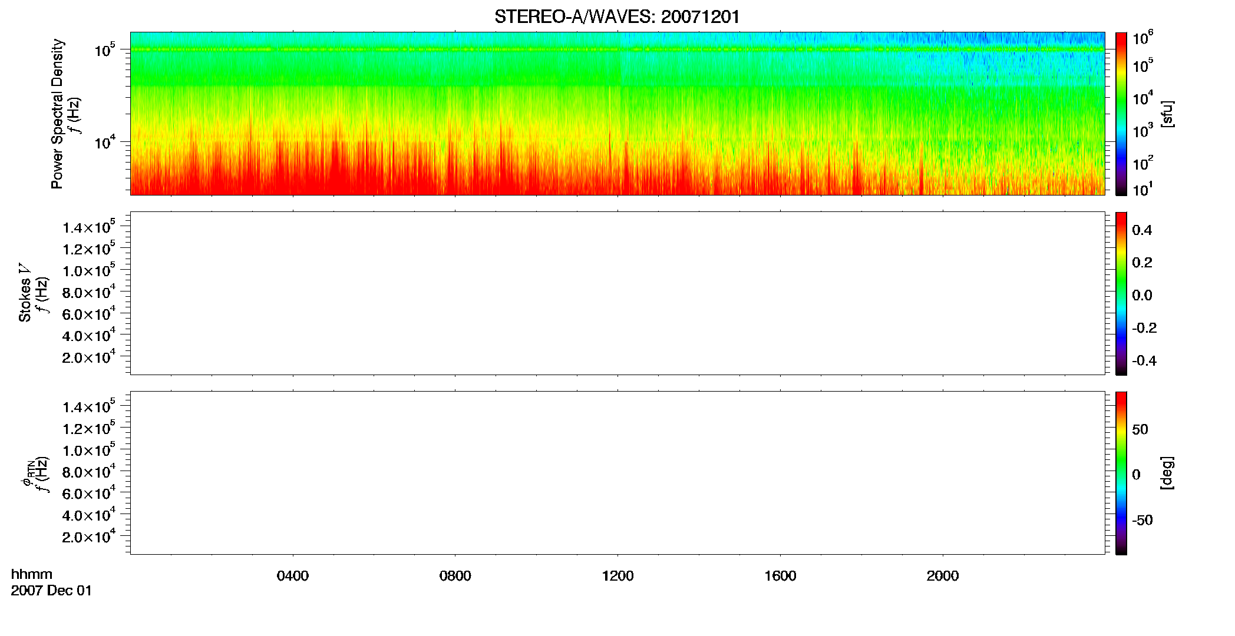This screenshot has width=1235, height=636.
Task: Click the STEREO-A/WAVES: 20071201 title
Action: tap(617, 16)
